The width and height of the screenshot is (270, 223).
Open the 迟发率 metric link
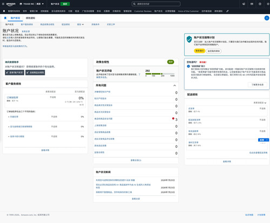(191, 109)
